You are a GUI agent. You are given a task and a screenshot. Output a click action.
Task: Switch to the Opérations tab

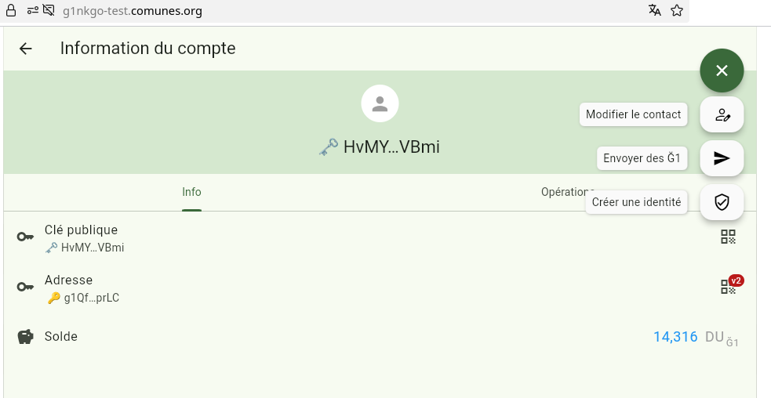click(566, 192)
